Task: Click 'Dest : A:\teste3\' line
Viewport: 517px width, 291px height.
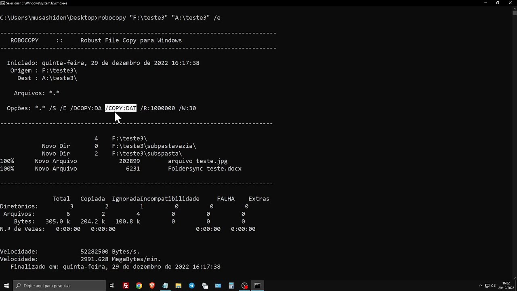Action: tap(47, 78)
